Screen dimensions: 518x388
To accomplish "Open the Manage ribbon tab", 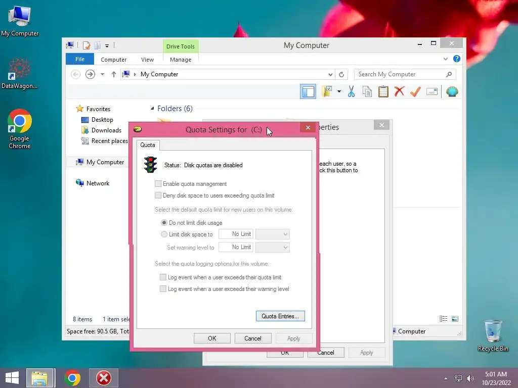I will coord(181,60).
